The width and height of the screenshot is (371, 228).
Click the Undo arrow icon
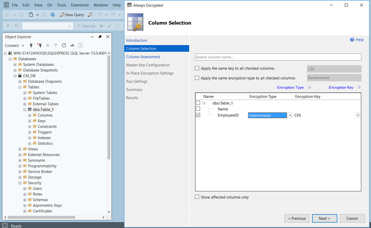[x=100, y=15]
